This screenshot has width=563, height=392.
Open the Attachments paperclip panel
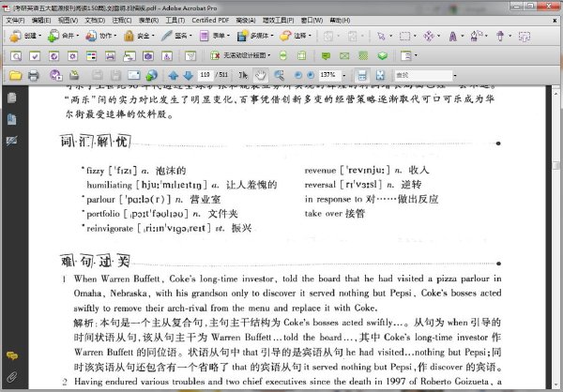12,377
